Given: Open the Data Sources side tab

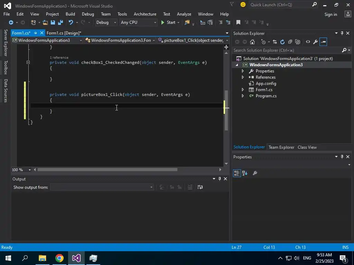Looking at the screenshot, I should pyautogui.click(x=6, y=91).
